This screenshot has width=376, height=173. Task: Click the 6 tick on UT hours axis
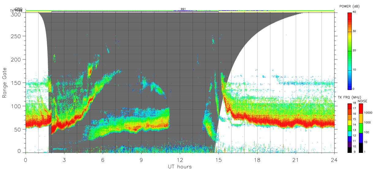coord(103,160)
